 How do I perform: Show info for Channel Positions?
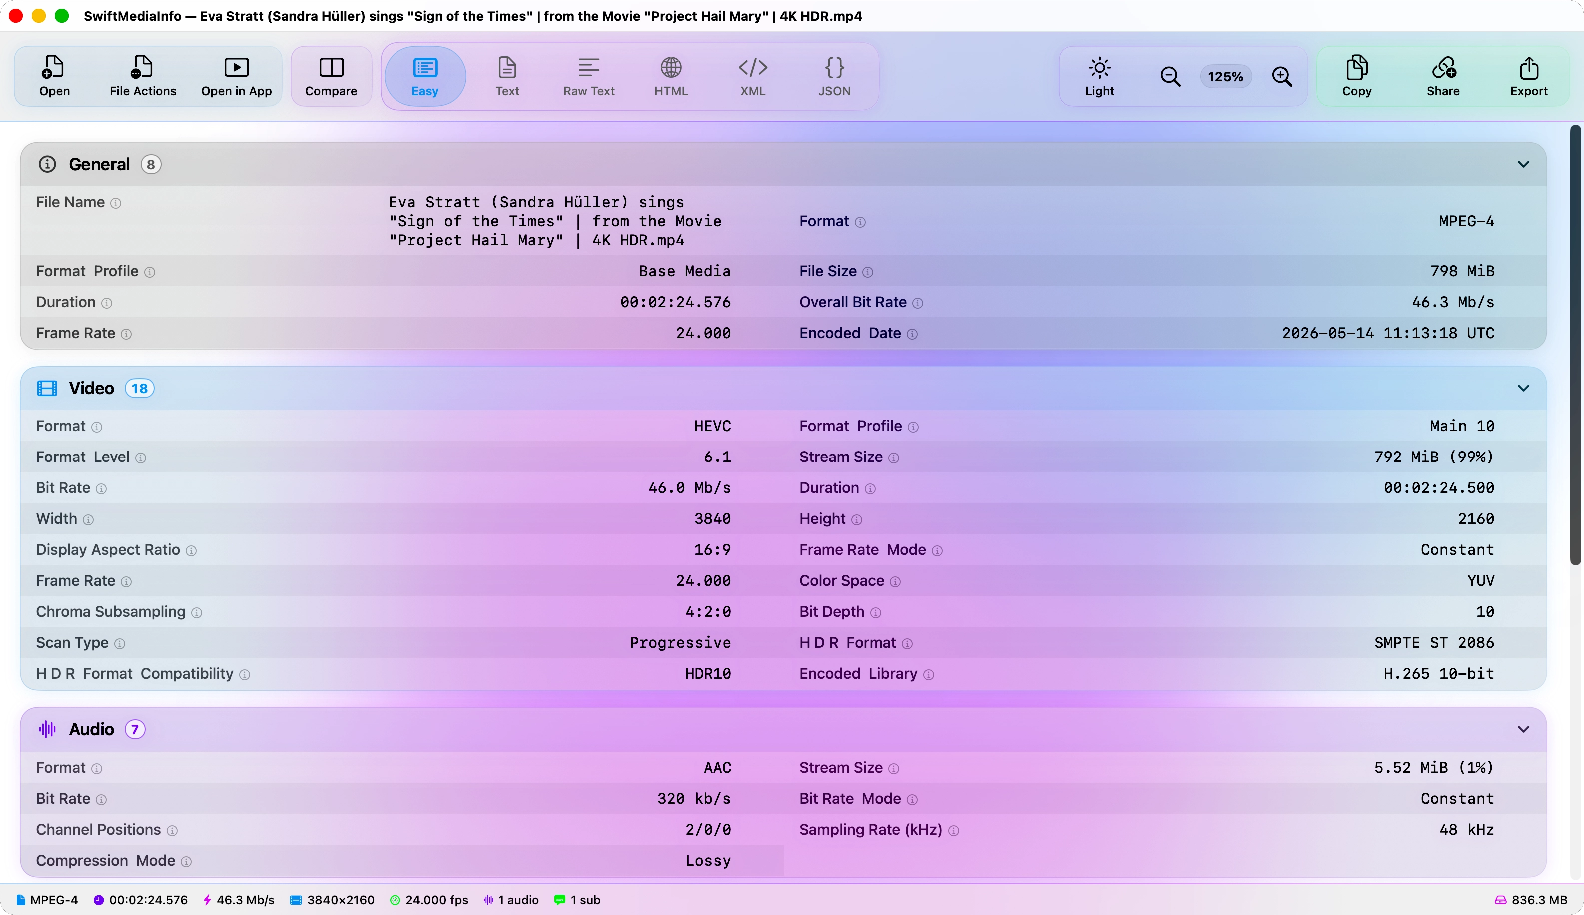pyautogui.click(x=172, y=831)
